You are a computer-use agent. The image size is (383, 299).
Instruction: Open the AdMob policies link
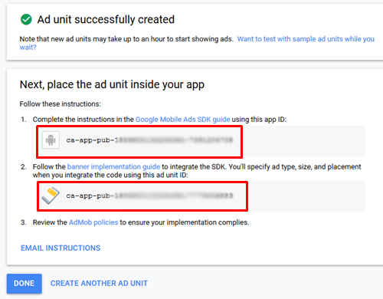(93, 222)
